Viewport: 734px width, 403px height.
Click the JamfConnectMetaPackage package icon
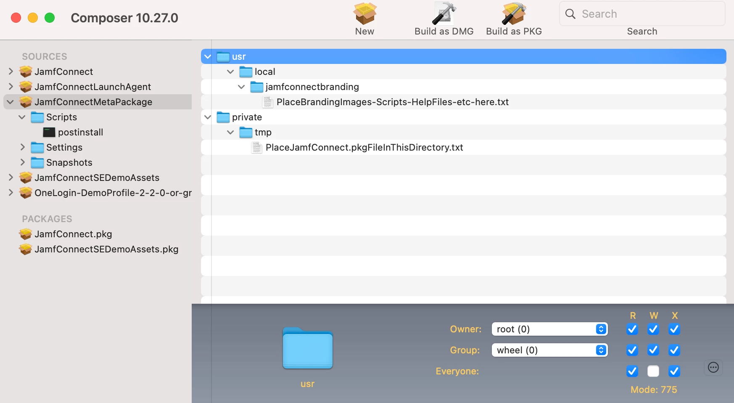(x=26, y=102)
